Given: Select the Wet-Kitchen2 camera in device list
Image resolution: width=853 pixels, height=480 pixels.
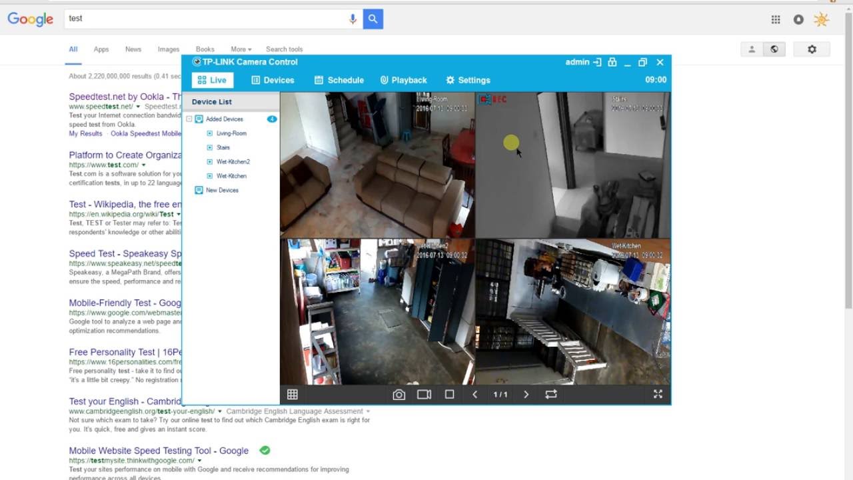Looking at the screenshot, I should pos(233,161).
